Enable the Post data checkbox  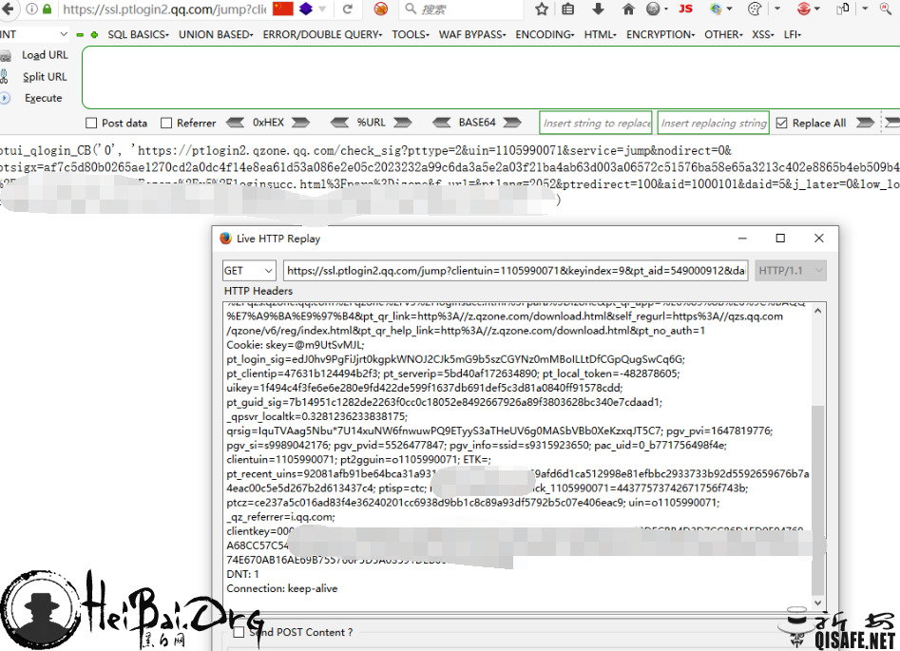pos(90,123)
